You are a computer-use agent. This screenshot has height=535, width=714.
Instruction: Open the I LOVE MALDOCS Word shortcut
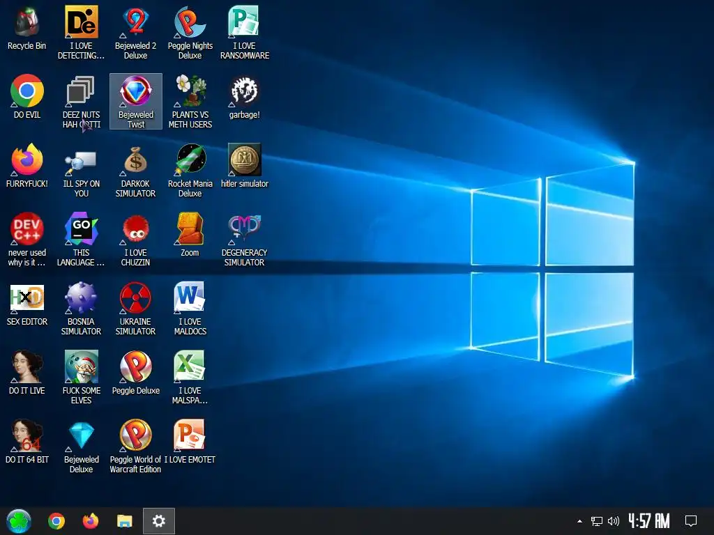pyautogui.click(x=190, y=309)
